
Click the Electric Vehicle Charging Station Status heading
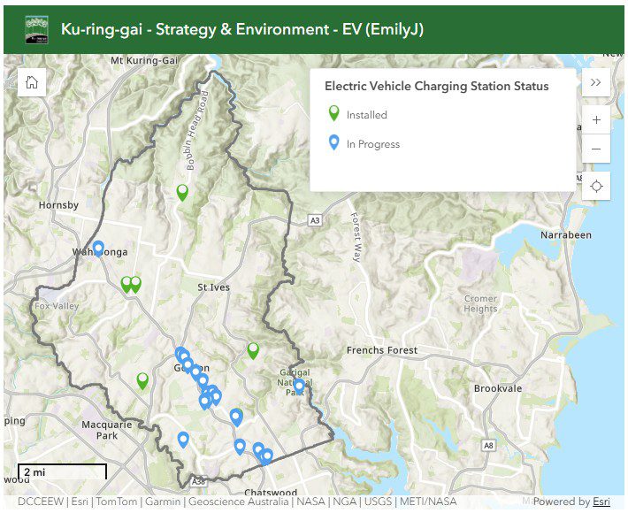point(437,86)
